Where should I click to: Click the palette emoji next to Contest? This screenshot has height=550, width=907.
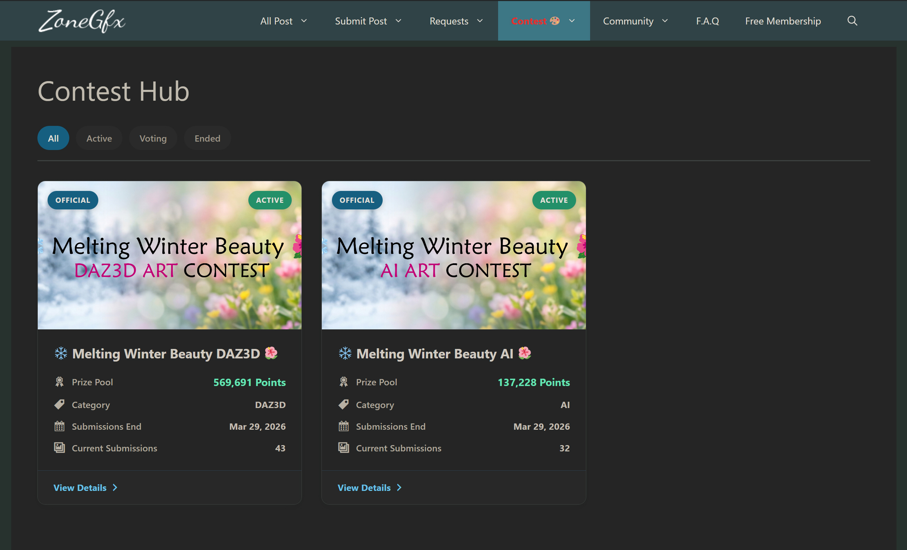pyautogui.click(x=555, y=21)
